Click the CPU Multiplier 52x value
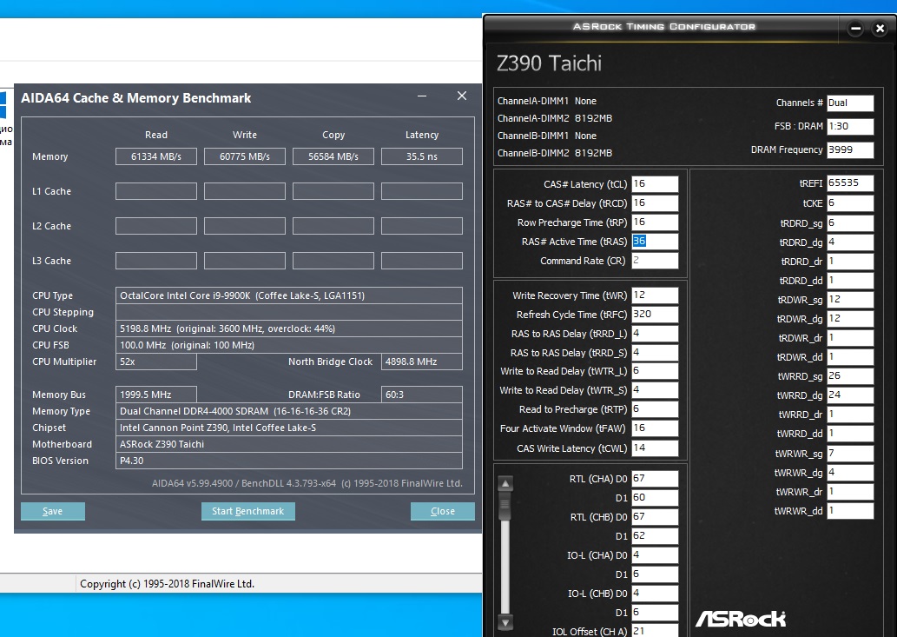The image size is (897, 637). [156, 362]
